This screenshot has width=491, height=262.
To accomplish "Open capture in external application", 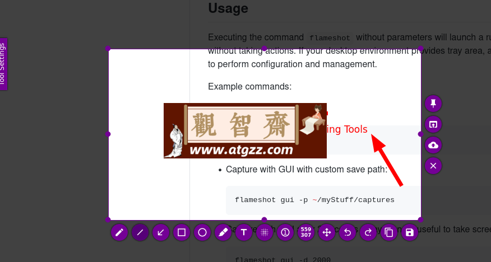I will point(433,124).
